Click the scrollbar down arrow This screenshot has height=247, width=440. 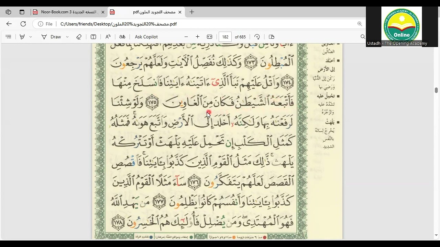click(436, 235)
